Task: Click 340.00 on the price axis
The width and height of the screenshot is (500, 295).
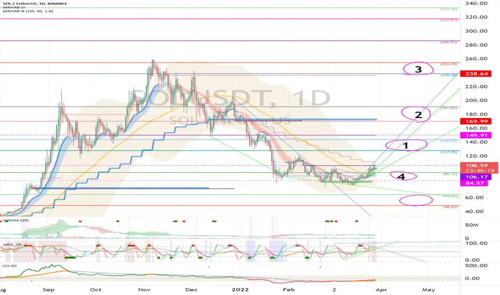Action: pyautogui.click(x=476, y=3)
